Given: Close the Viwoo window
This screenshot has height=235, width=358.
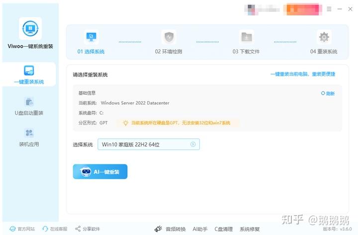Looking at the screenshot, I should coord(350,9).
